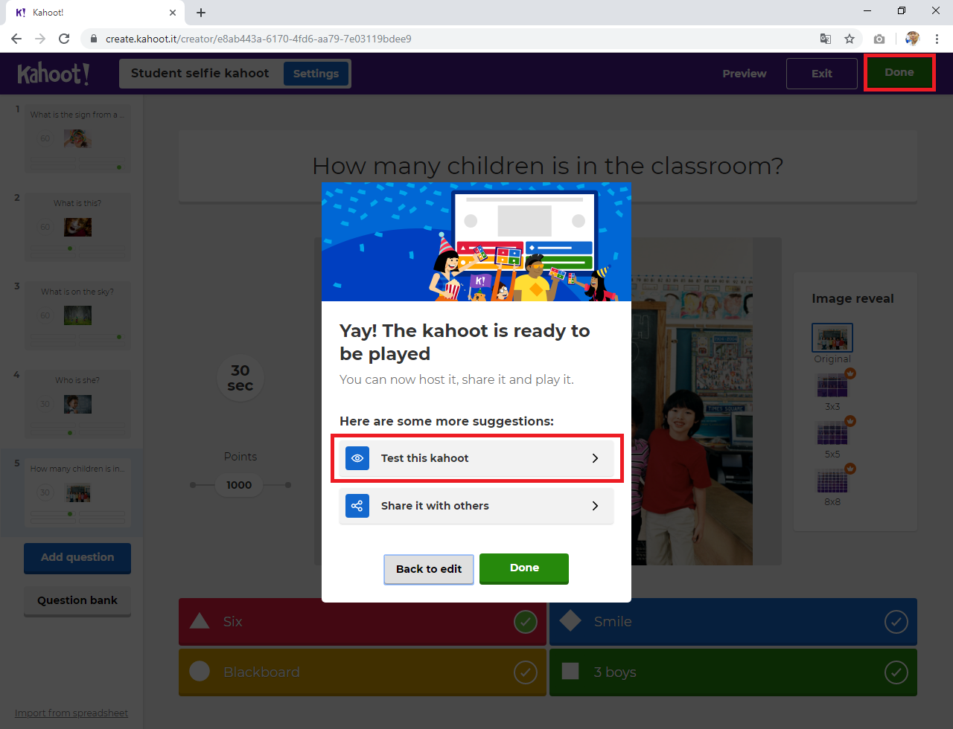
Task: Open a new browser tab
Action: 201,13
